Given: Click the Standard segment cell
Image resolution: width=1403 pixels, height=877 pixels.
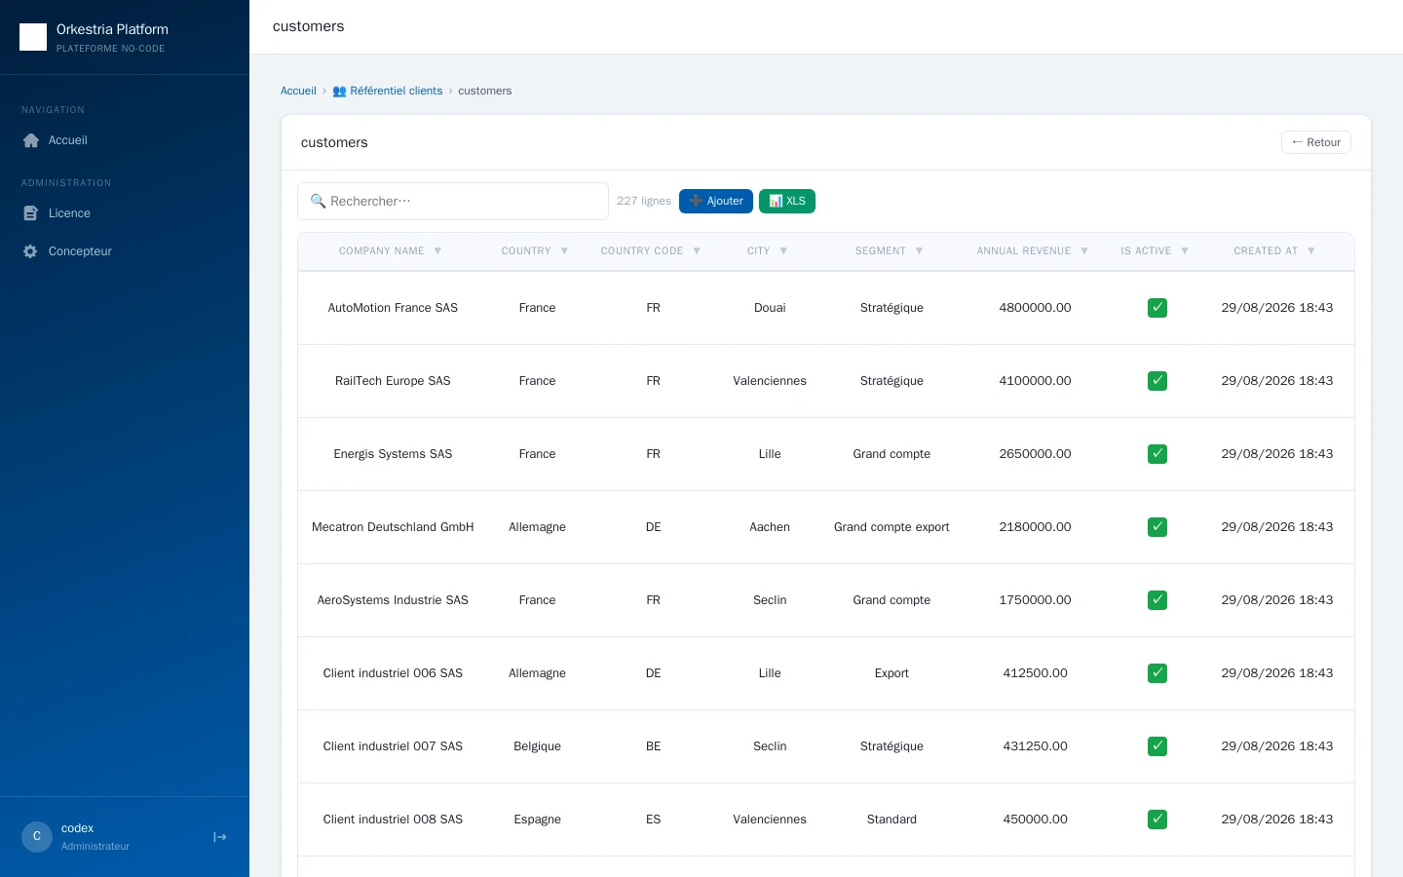Looking at the screenshot, I should click(891, 820).
